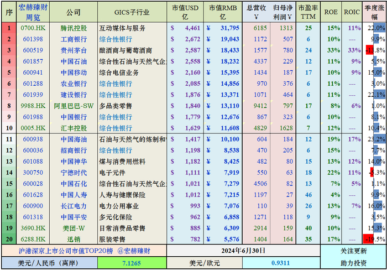Image resolution: width=387 pixels, height=270 pixels.
Task: Select the 宁德时代 company cell
Action: 74,173
